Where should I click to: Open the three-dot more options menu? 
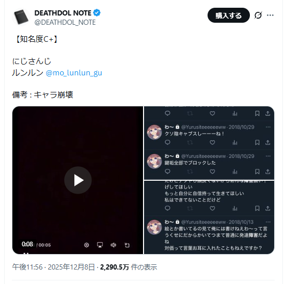270,15
